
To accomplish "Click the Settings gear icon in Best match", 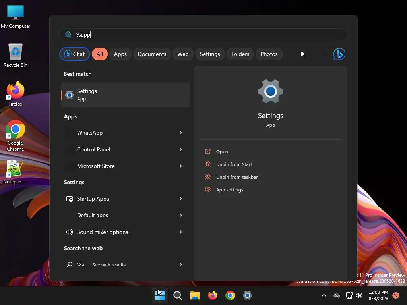I will click(x=69, y=95).
